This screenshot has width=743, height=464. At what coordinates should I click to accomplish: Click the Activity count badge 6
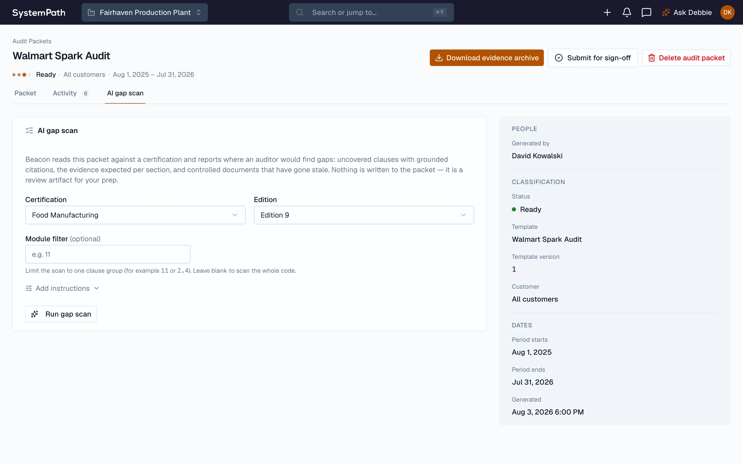86,93
